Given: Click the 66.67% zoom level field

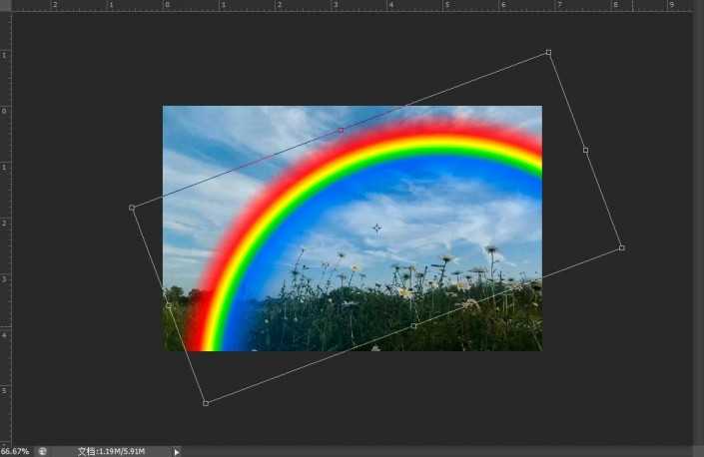Looking at the screenshot, I should click(x=15, y=451).
